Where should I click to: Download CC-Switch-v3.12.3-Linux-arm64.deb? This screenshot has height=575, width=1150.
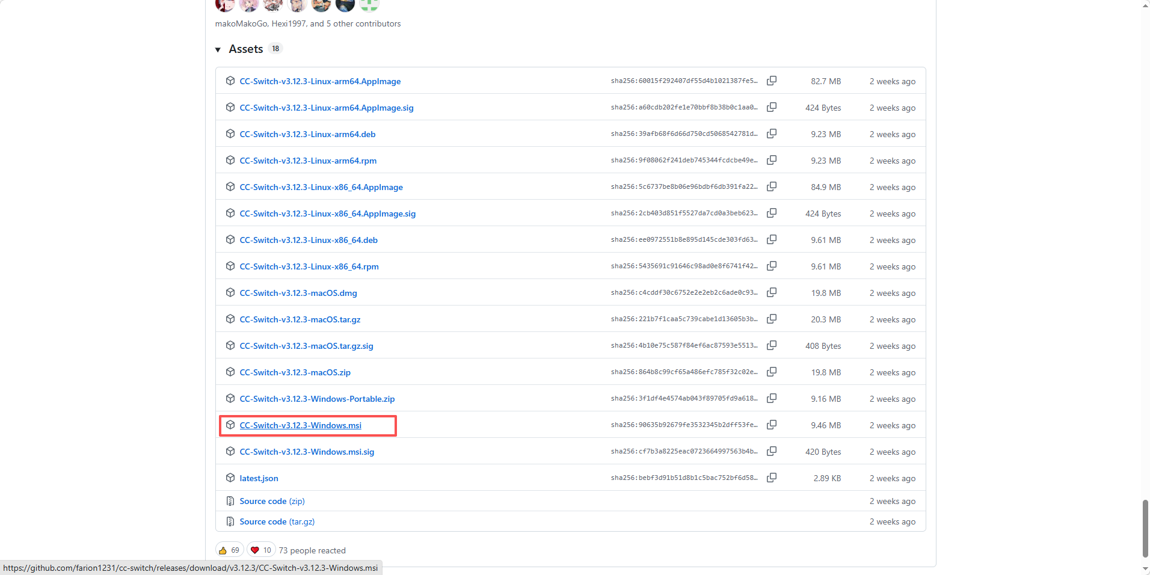pos(307,134)
